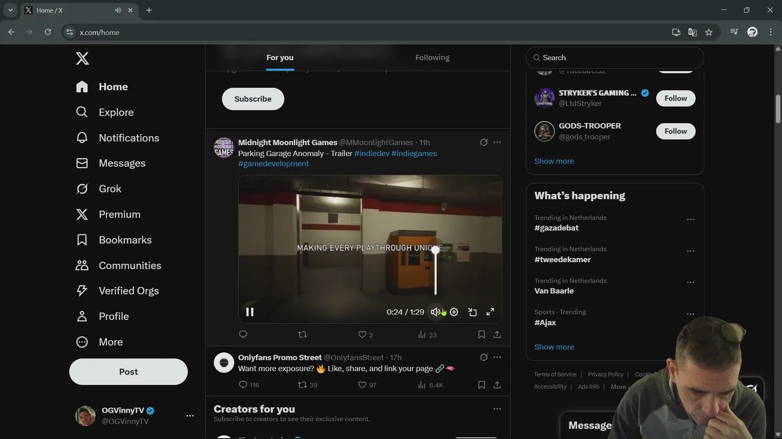The width and height of the screenshot is (782, 439).
Task: Open the Home navigation item
Action: (x=102, y=87)
